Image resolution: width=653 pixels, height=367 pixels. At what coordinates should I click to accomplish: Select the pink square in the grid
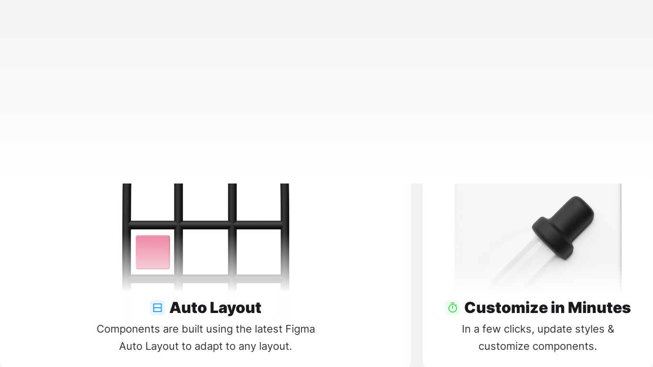153,252
